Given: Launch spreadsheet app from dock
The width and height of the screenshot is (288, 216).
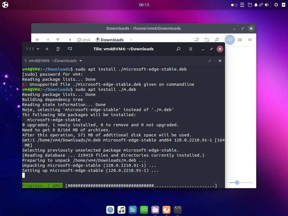Looking at the screenshot, I should (x=144, y=210).
